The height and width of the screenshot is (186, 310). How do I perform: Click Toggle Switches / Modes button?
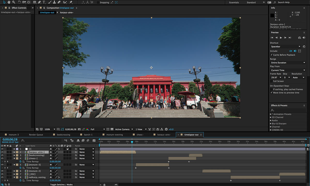click(61, 184)
